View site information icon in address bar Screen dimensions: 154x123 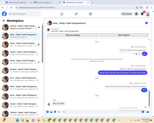(x=16, y=8)
